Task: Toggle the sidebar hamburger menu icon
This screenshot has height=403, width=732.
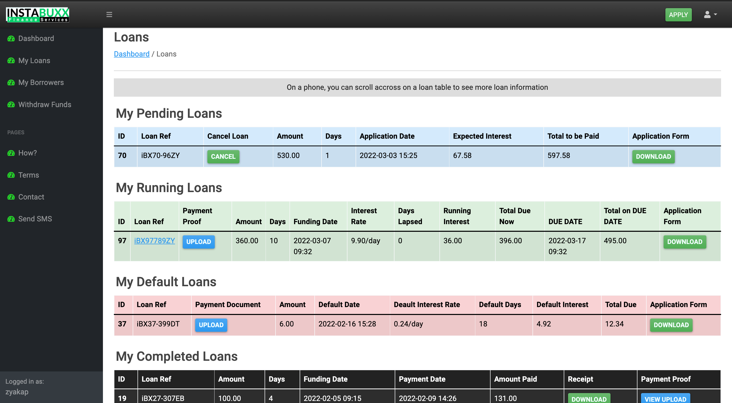Action: click(109, 15)
